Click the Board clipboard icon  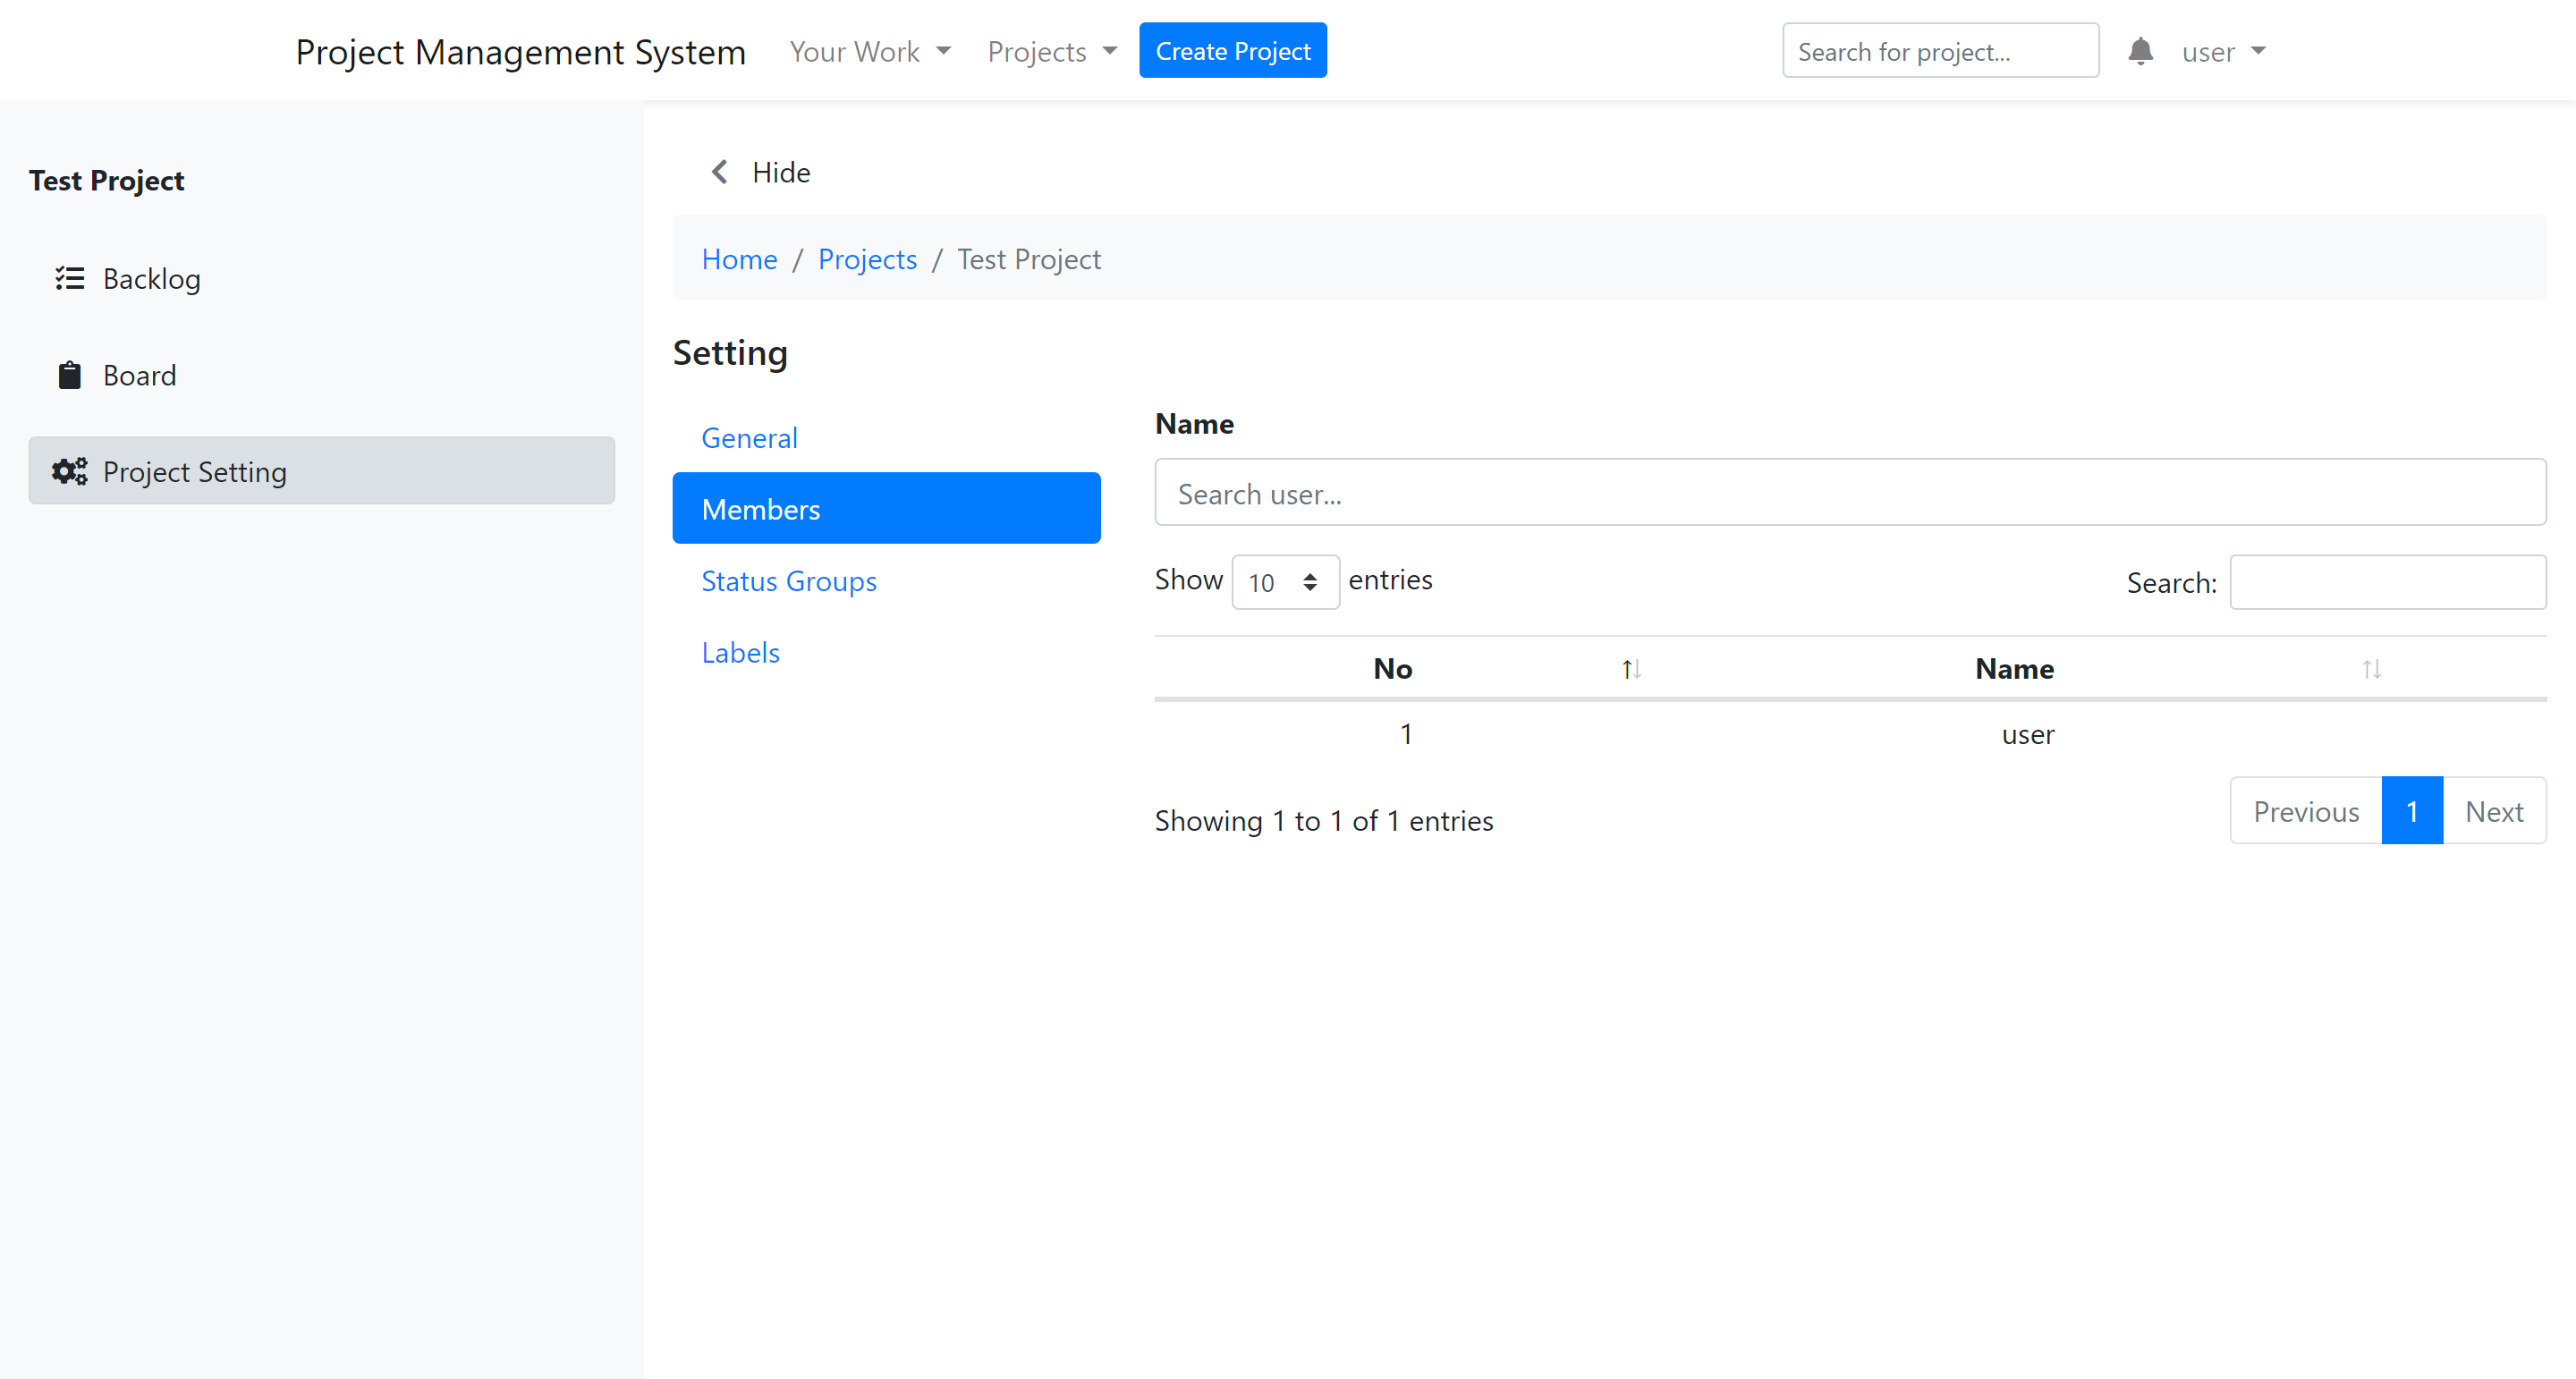point(69,375)
